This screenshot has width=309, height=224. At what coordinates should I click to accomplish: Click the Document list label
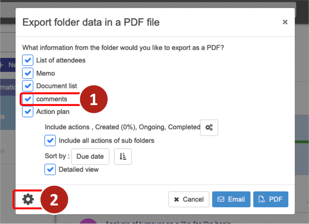pos(57,86)
